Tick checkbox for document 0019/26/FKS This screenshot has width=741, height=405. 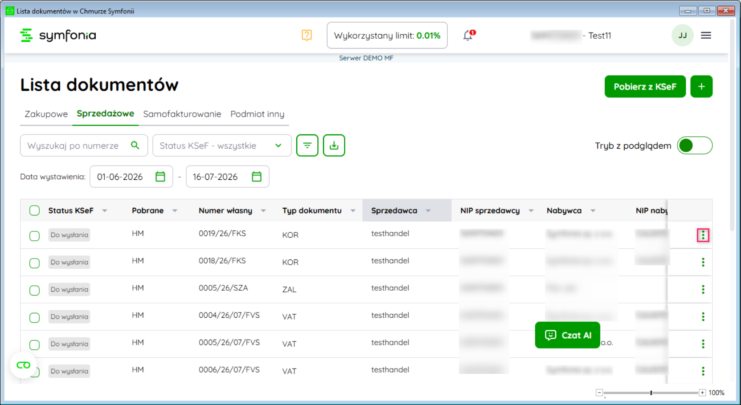point(34,236)
